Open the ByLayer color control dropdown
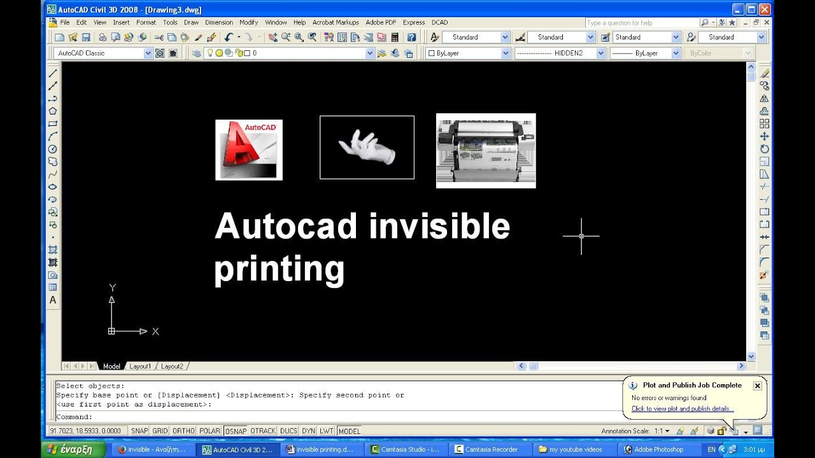Screen dimensions: 815x458 [506, 53]
